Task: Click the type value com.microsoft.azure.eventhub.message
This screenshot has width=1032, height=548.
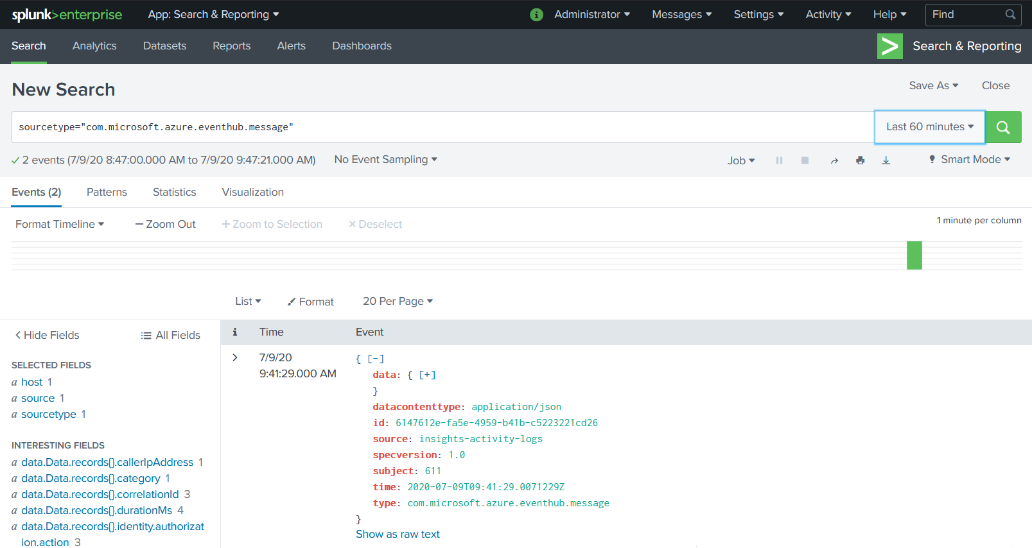Action: point(509,503)
